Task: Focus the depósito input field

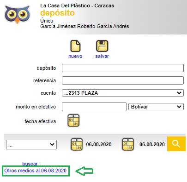Action: (x=123, y=68)
